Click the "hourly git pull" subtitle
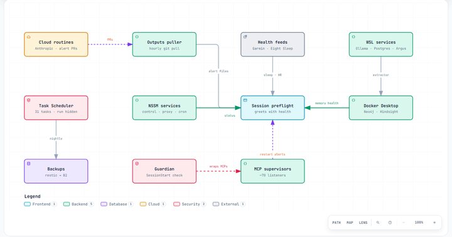The width and height of the screenshot is (452, 237). click(164, 48)
